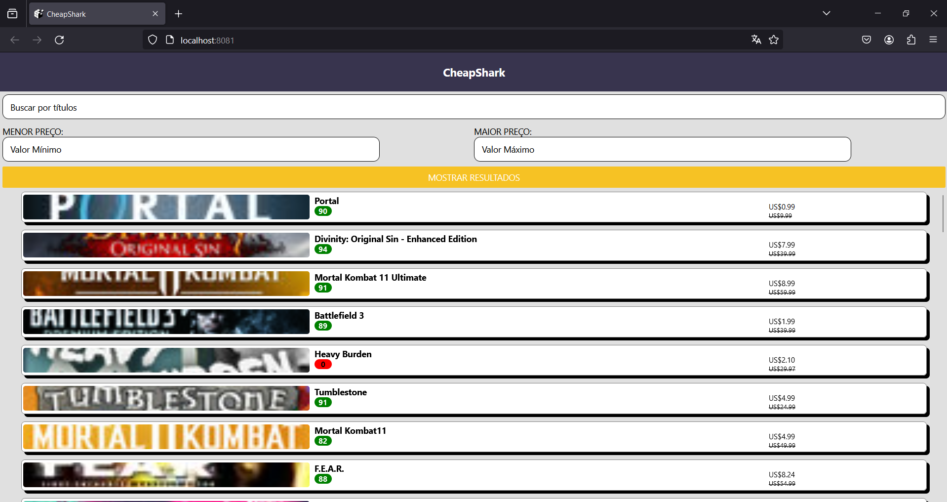947x502 pixels.
Task: Focus the Buscar por títulos search field
Action: 474,107
